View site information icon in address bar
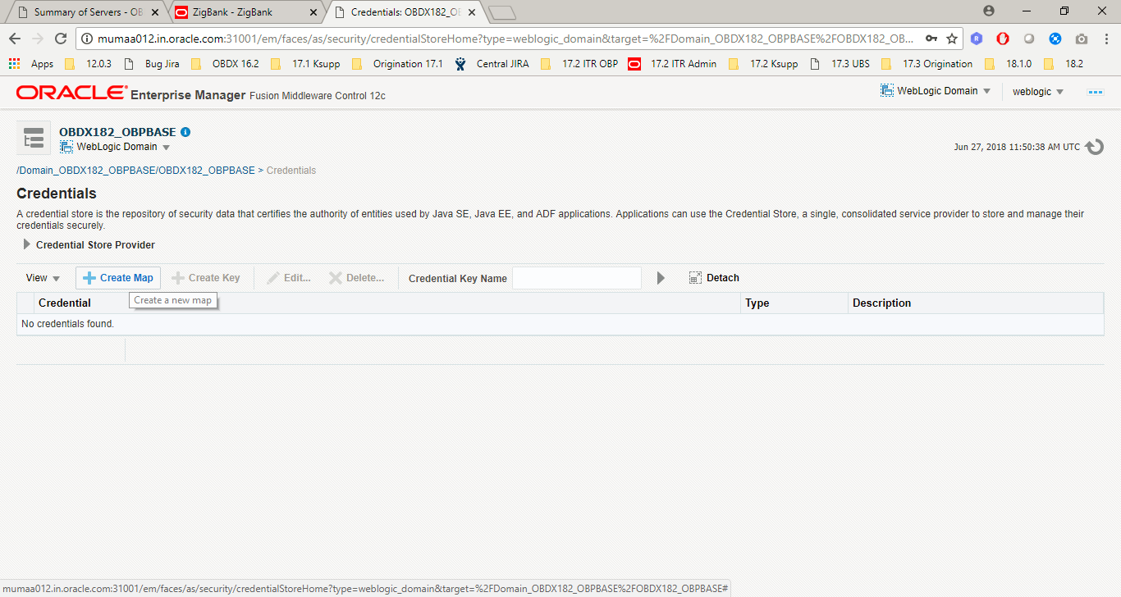The width and height of the screenshot is (1121, 597). tap(87, 39)
